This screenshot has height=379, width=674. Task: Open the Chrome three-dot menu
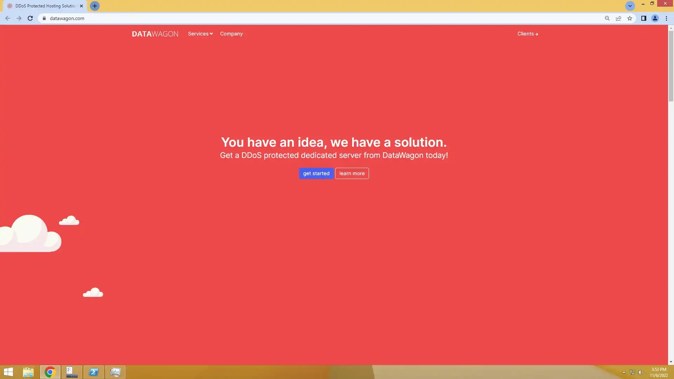(x=666, y=18)
